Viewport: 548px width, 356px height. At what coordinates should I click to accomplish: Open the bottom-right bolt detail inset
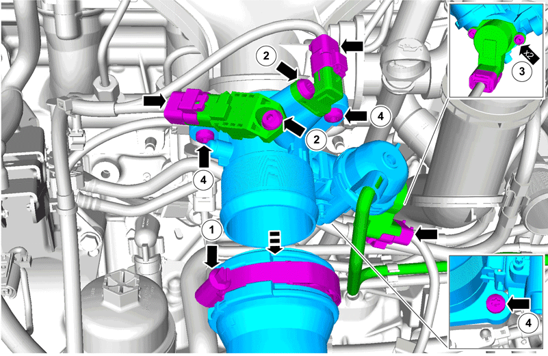[x=496, y=301]
